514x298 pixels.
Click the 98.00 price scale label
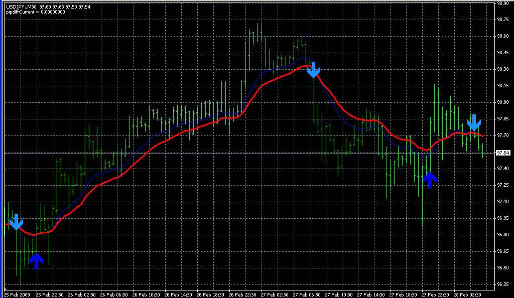pos(503,102)
